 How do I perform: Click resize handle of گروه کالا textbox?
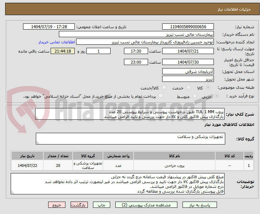point(38,143)
